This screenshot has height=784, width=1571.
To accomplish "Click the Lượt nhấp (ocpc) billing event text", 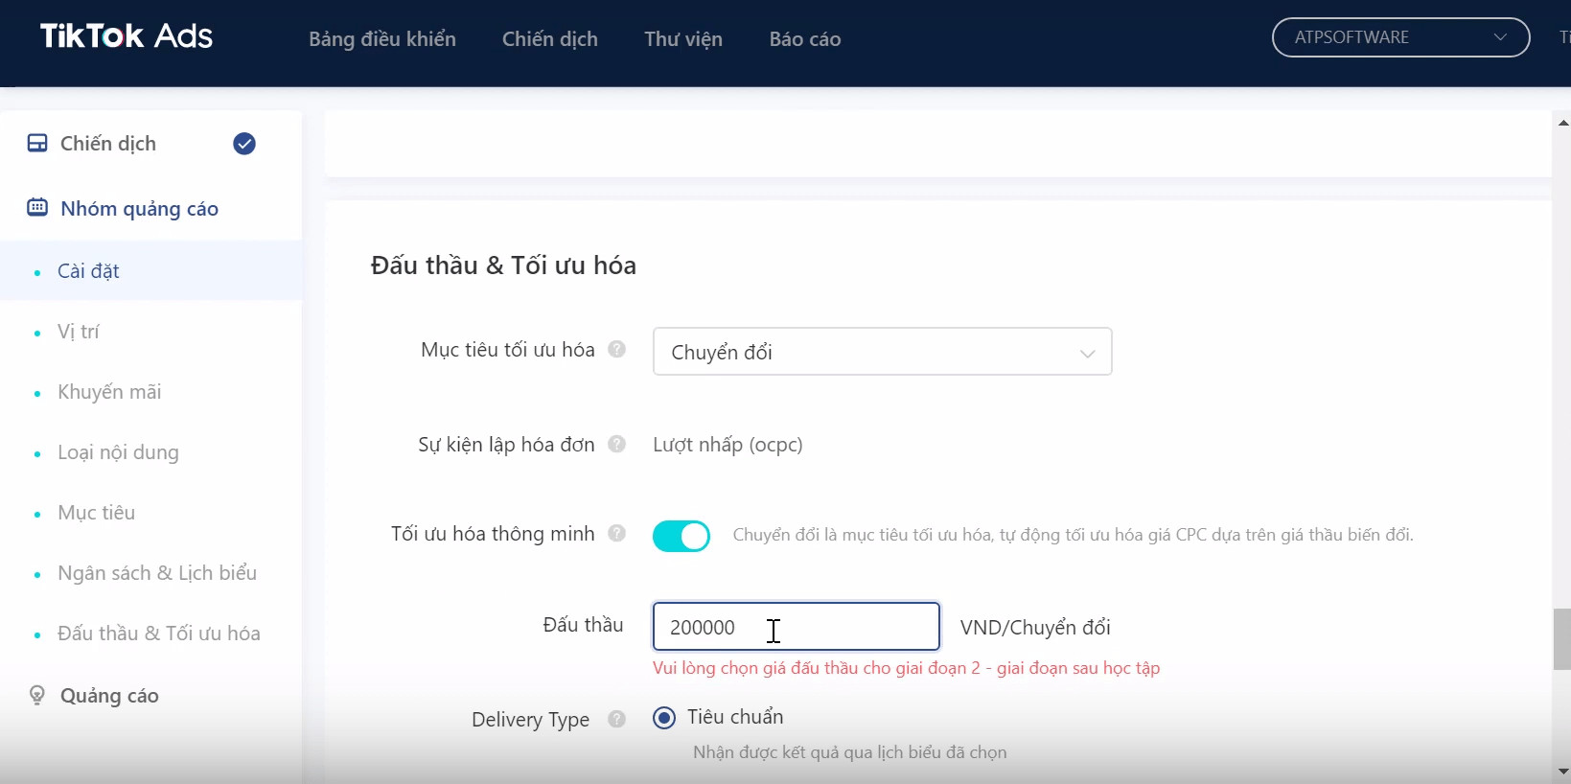I will point(728,445).
